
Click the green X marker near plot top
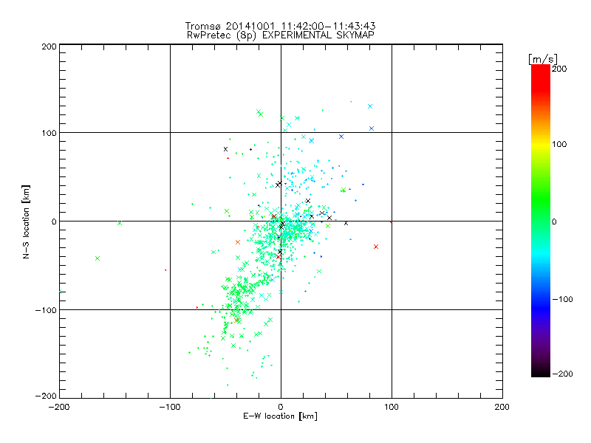(x=259, y=112)
